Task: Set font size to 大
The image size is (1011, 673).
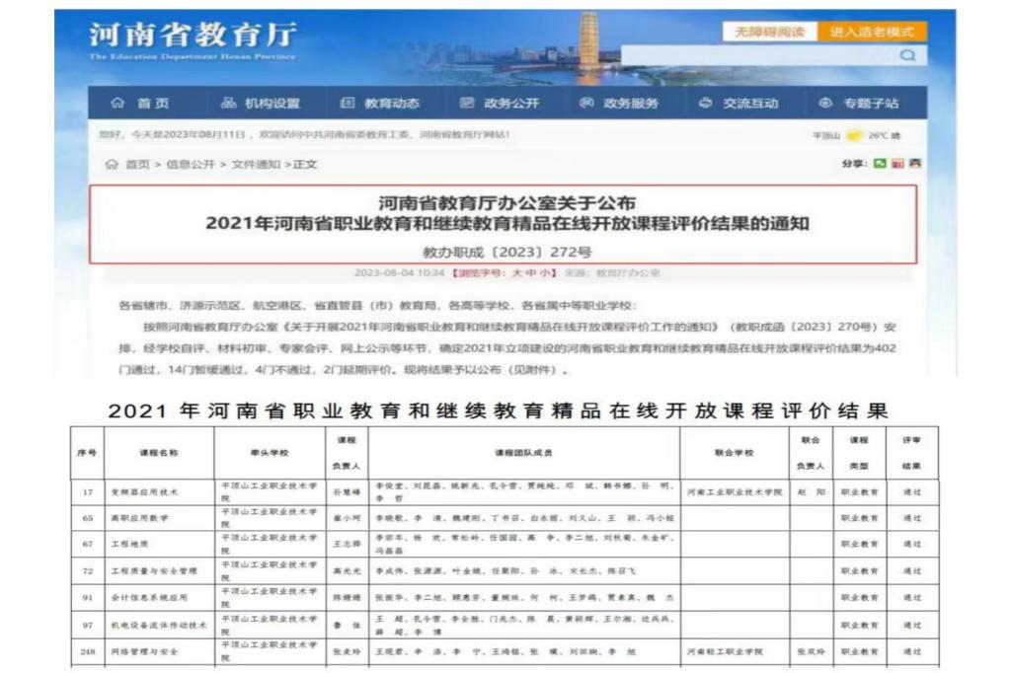Action: [516, 272]
